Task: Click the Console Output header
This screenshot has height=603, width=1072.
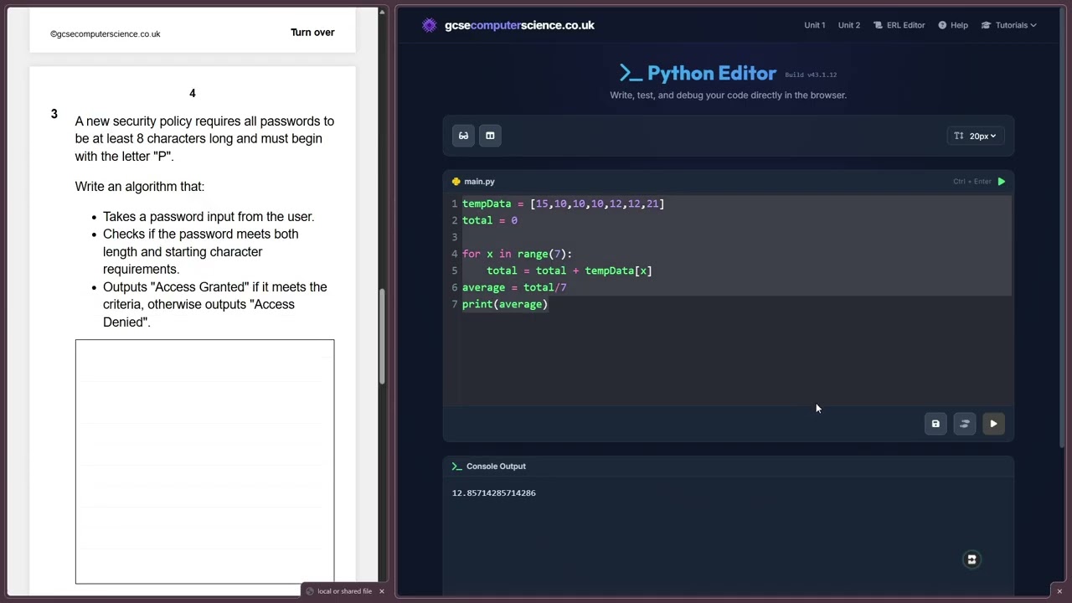Action: [496, 466]
